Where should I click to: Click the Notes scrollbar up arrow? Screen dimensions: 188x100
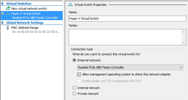183,32
